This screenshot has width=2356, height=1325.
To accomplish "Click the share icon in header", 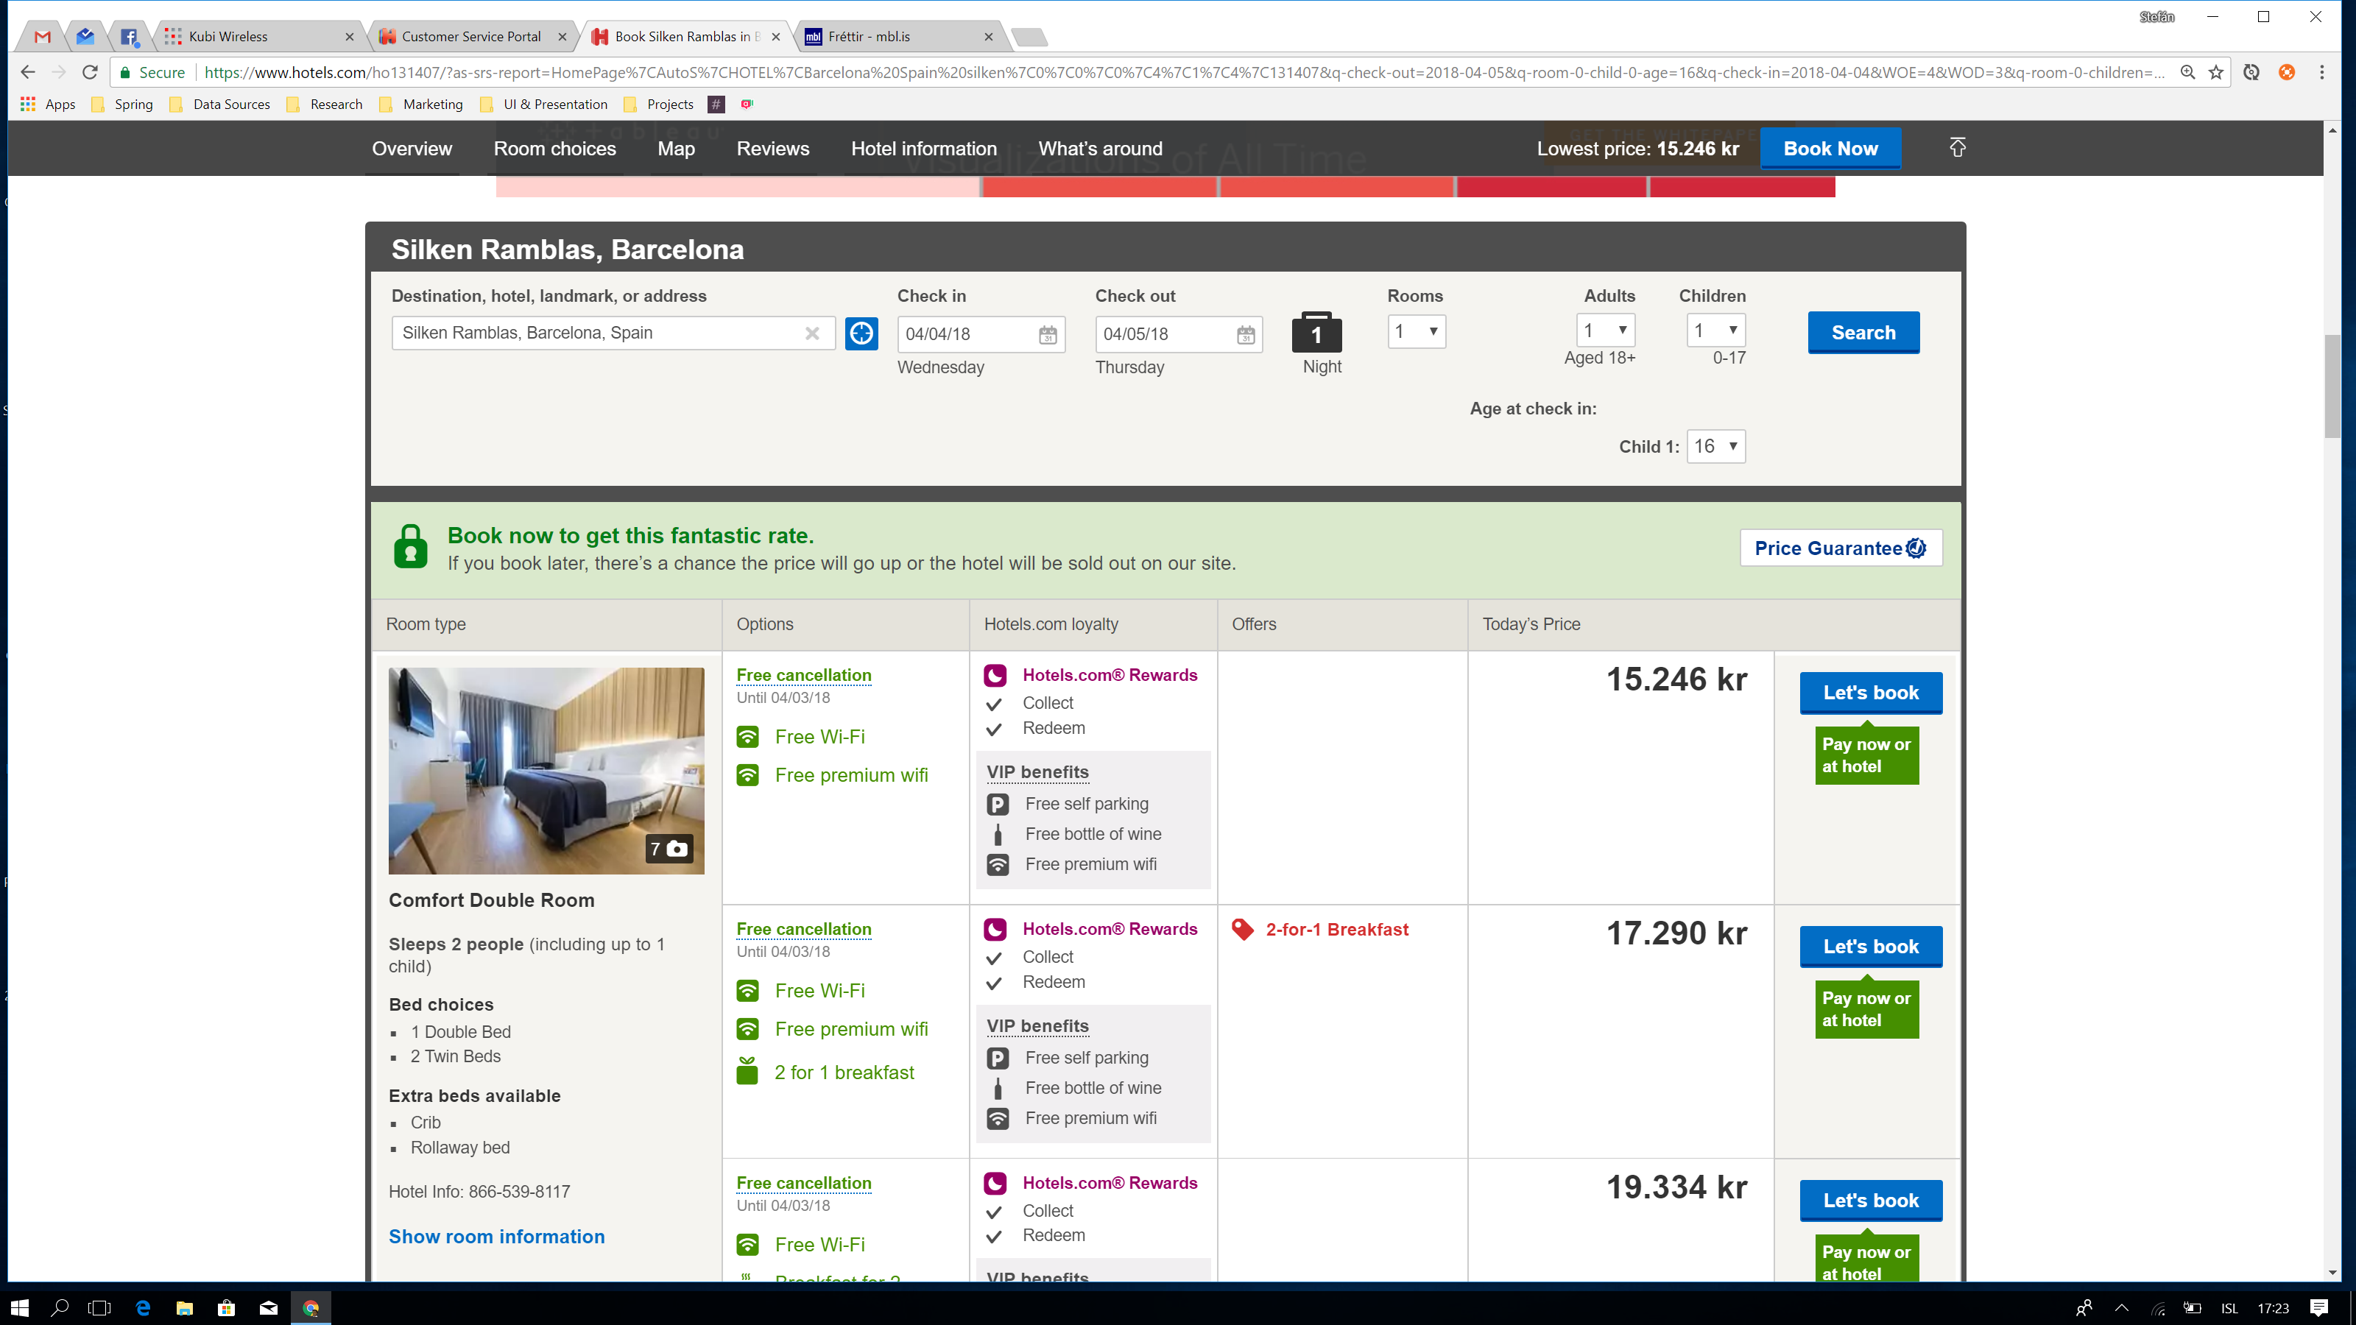I will [1957, 147].
